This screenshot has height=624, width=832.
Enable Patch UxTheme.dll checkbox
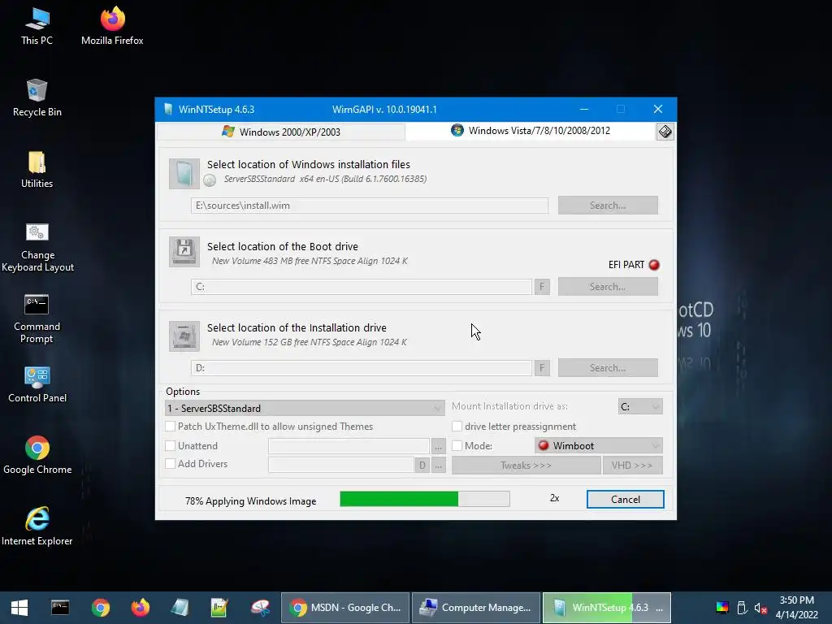pos(171,426)
